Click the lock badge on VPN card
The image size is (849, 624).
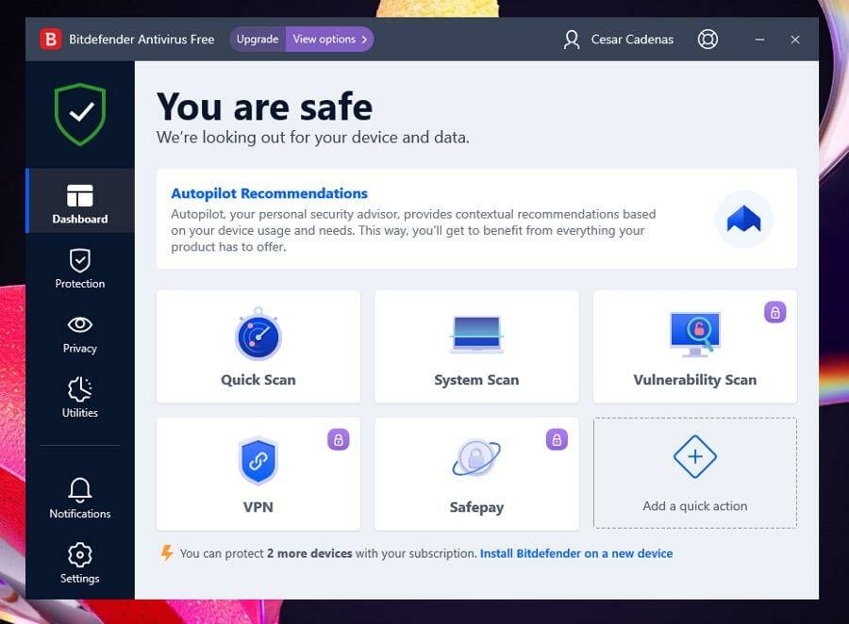point(339,439)
